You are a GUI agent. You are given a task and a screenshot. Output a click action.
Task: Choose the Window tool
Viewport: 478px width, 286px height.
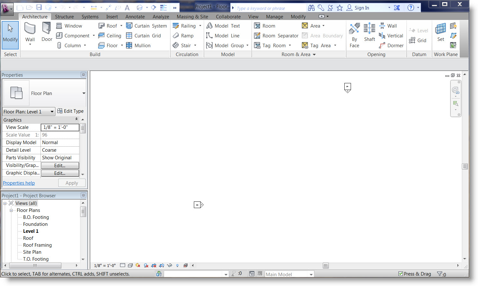69,26
